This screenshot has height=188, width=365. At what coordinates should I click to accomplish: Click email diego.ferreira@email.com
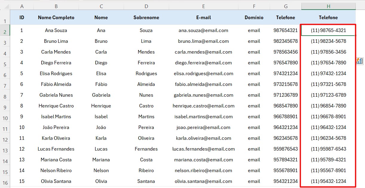203,63
